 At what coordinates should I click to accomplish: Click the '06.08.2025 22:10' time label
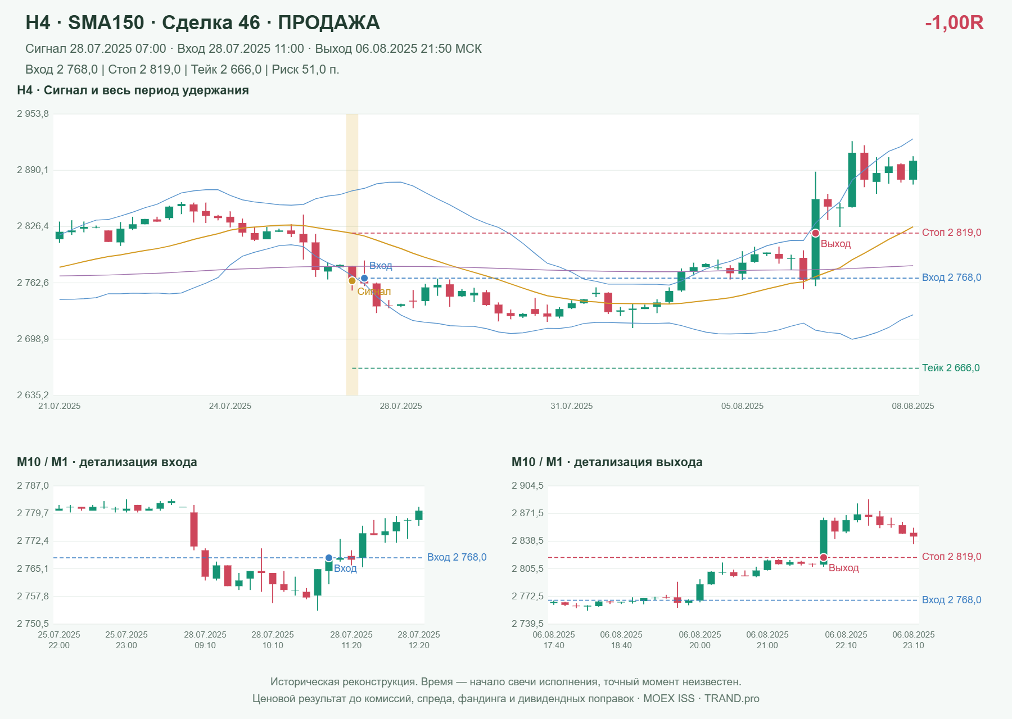coord(846,640)
